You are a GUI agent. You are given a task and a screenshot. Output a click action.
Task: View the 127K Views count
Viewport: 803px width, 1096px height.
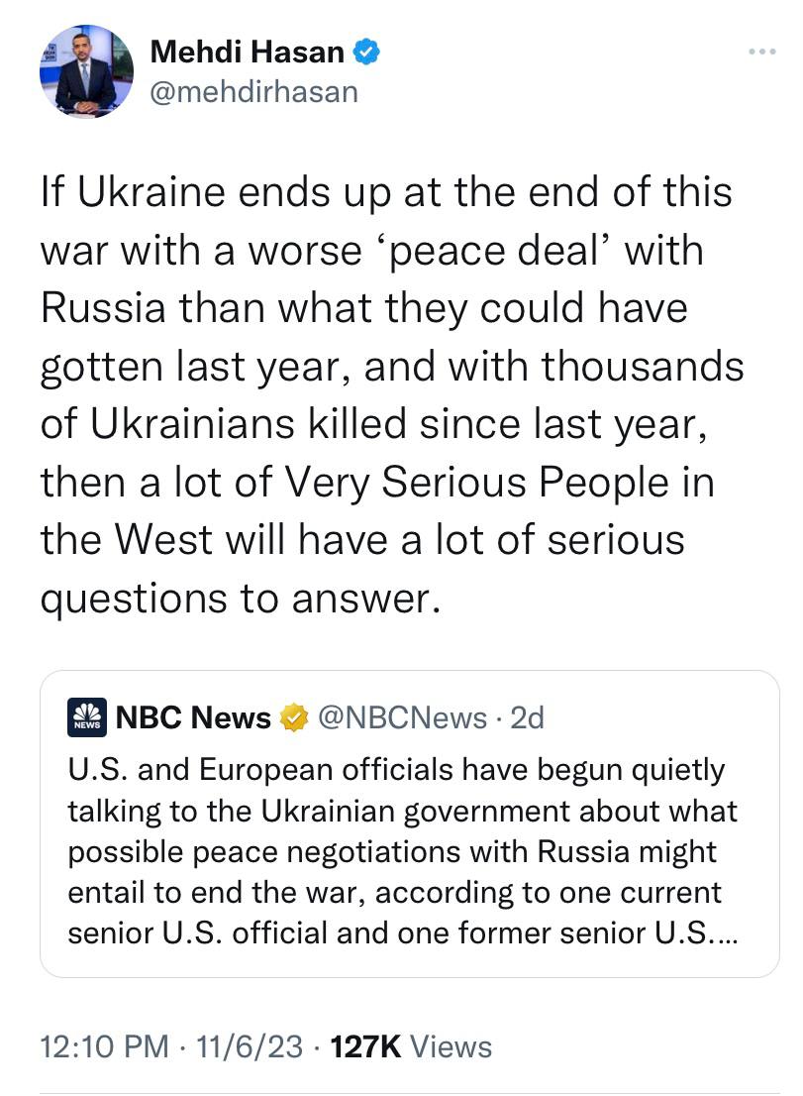click(411, 1046)
